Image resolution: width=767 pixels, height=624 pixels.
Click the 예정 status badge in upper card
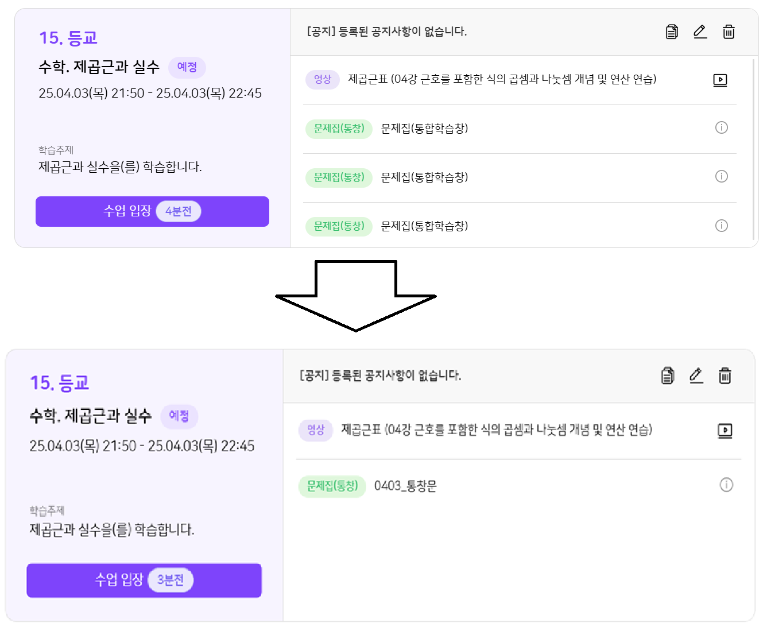pyautogui.click(x=187, y=67)
